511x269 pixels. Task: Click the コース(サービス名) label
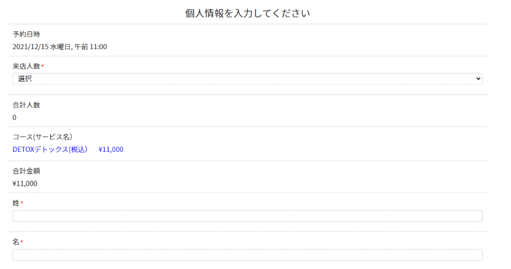point(43,137)
